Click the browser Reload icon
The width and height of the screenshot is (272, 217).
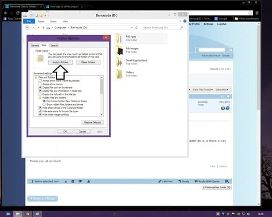[x=18, y=13]
